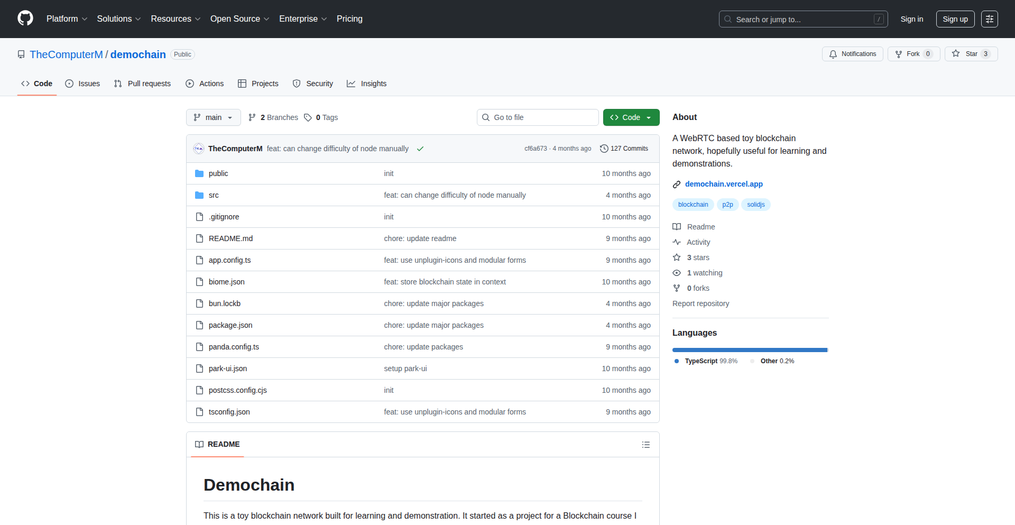Open the demochain.vercel.app link

723,184
